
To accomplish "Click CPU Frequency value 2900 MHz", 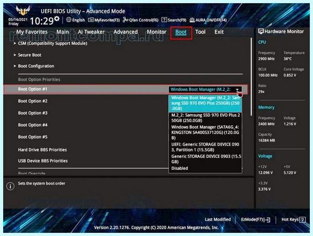I will [267, 59].
